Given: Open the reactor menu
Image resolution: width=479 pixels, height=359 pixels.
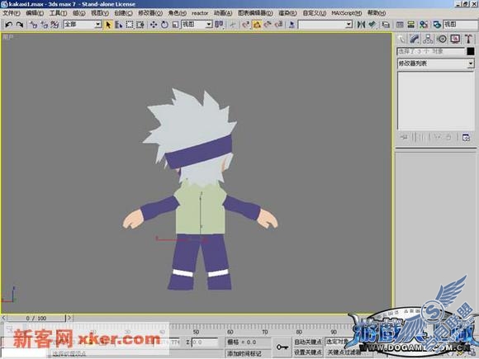Looking at the screenshot, I should [200, 13].
